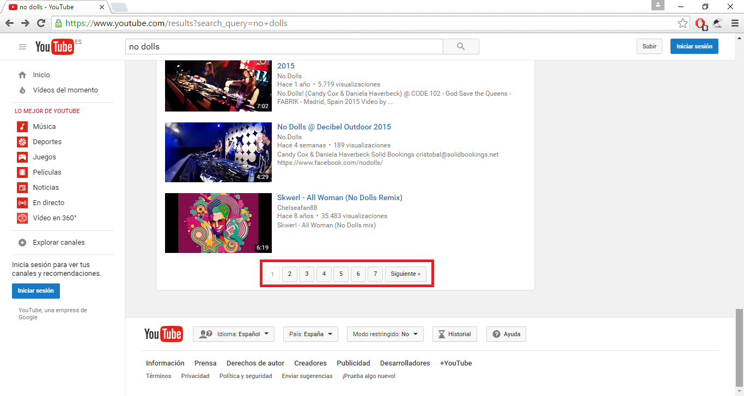This screenshot has height=396, width=744.
Task: Open the Chelseafan88 channel link
Action: 297,208
